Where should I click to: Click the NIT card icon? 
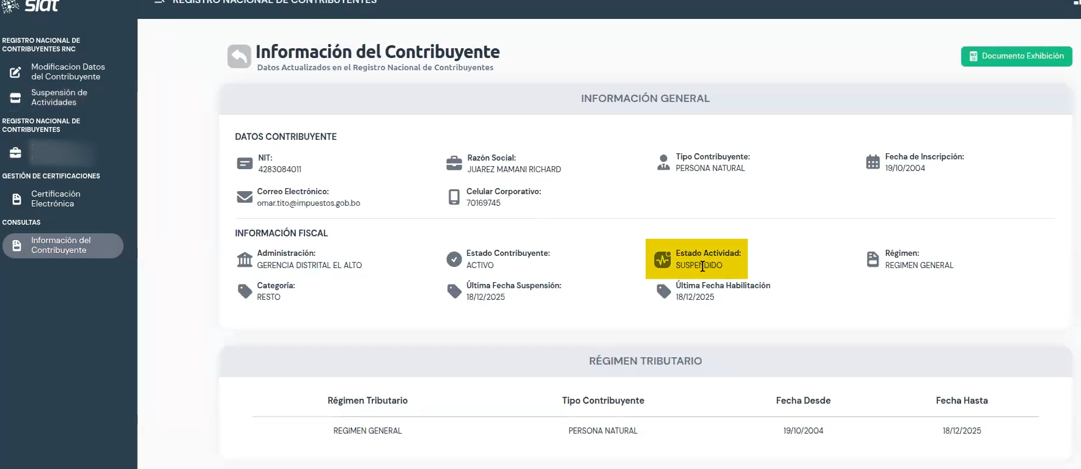tap(245, 164)
